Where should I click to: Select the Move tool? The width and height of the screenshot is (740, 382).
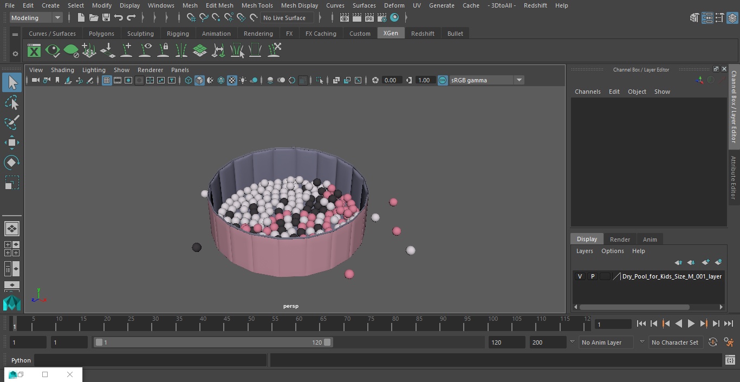tap(12, 143)
